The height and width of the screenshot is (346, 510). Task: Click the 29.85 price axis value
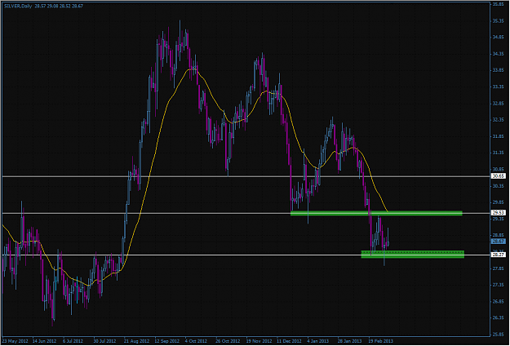click(499, 202)
